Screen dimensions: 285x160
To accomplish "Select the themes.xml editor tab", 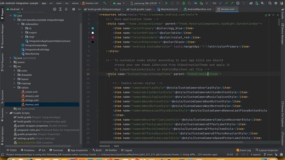I will [227, 9].
